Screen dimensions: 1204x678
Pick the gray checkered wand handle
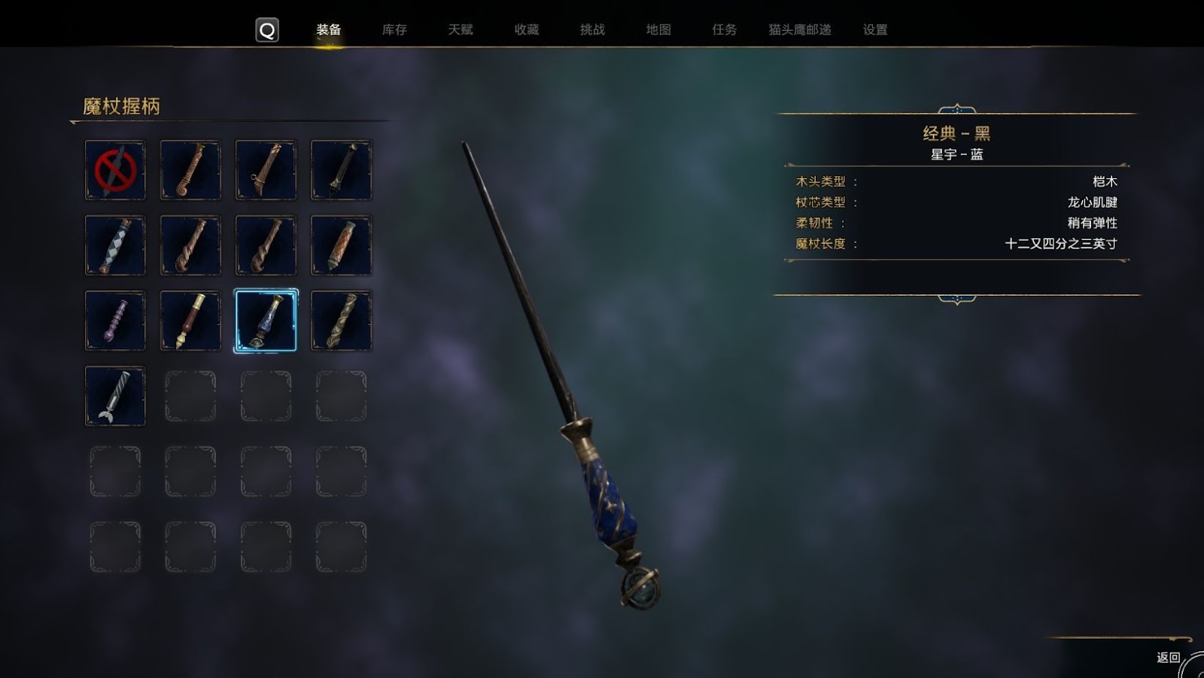(x=115, y=245)
